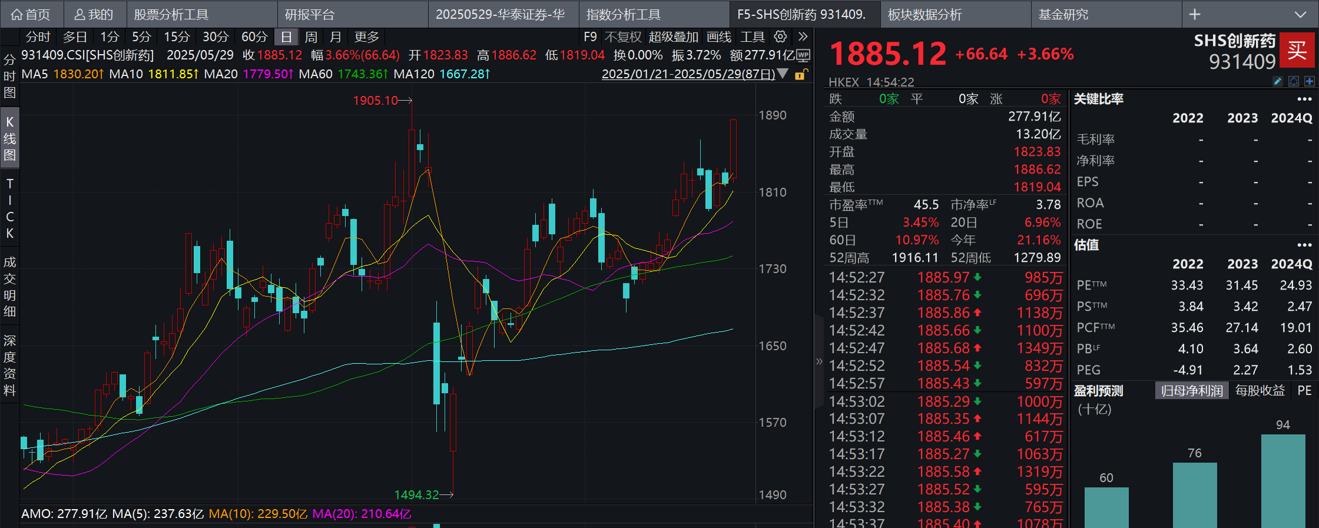
Task: Click the MA60 1743.36 indicator label
Action: click(343, 74)
